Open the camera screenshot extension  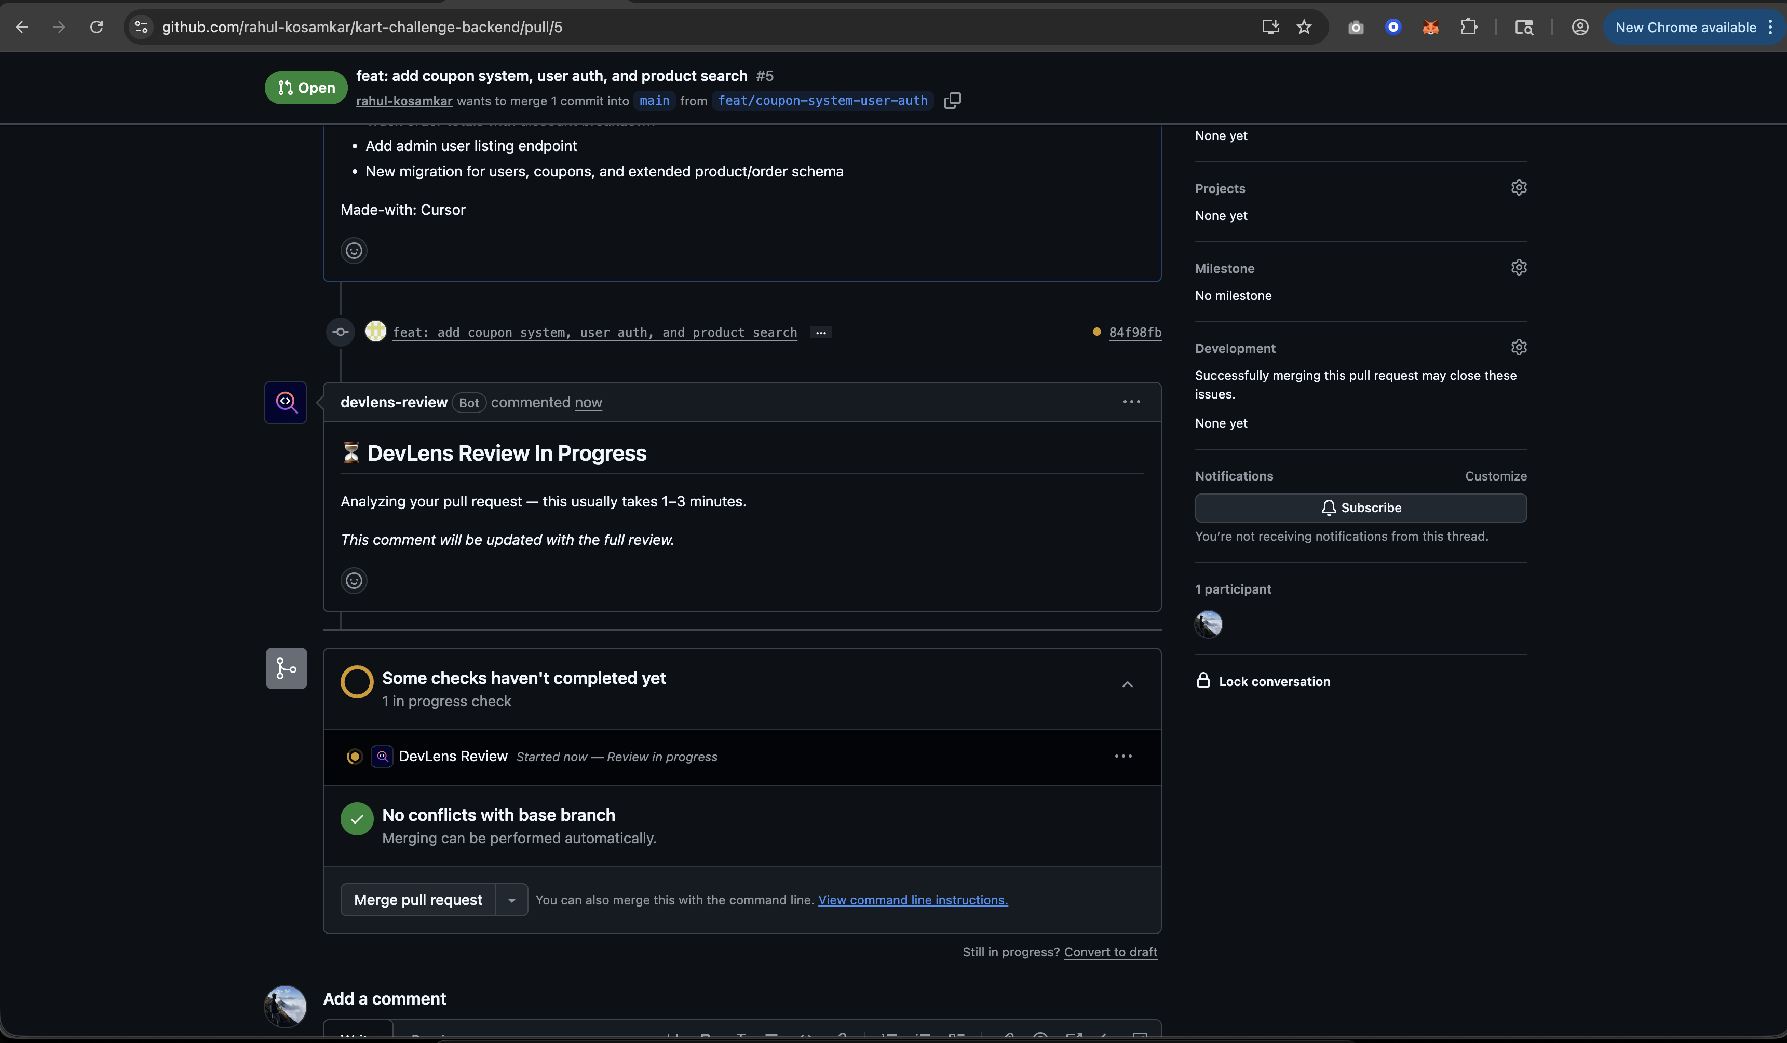[1356, 27]
